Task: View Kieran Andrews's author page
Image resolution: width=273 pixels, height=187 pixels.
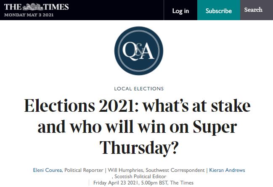Action: pyautogui.click(x=227, y=170)
